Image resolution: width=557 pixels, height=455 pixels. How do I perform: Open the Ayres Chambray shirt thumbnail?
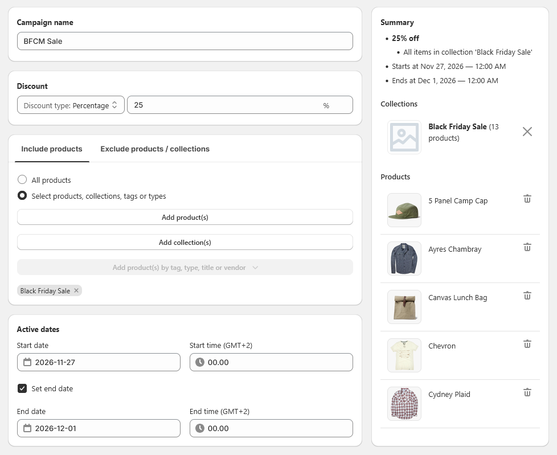[404, 259]
